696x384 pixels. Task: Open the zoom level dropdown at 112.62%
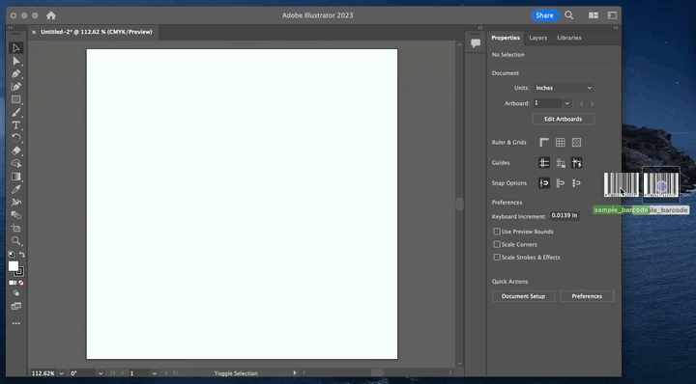point(61,373)
